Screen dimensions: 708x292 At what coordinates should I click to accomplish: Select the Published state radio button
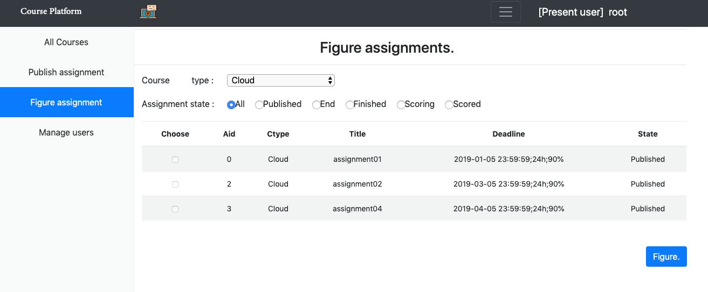pyautogui.click(x=259, y=105)
